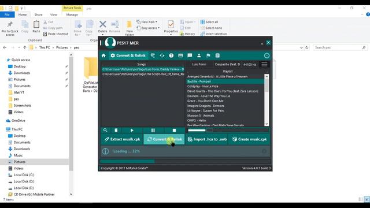The height and width of the screenshot is (208, 370).
Task: Click the Extract musik.cpk button
Action: [x=122, y=139]
